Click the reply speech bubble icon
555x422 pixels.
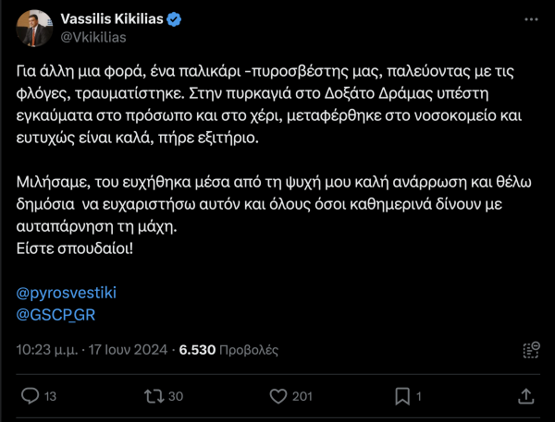click(x=30, y=396)
